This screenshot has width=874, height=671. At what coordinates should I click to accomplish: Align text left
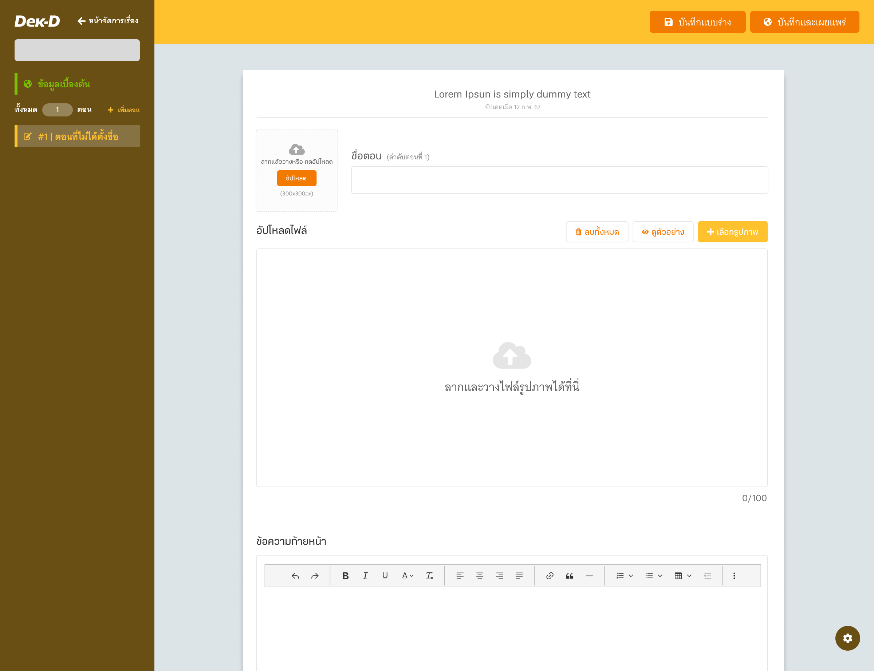coord(460,576)
